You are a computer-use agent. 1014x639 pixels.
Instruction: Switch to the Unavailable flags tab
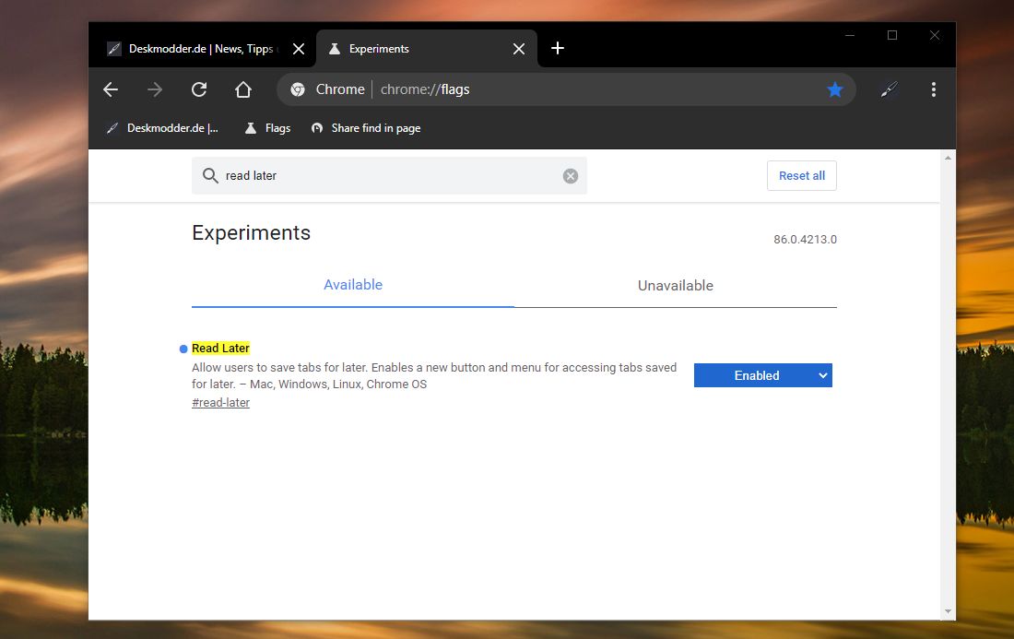click(x=675, y=285)
